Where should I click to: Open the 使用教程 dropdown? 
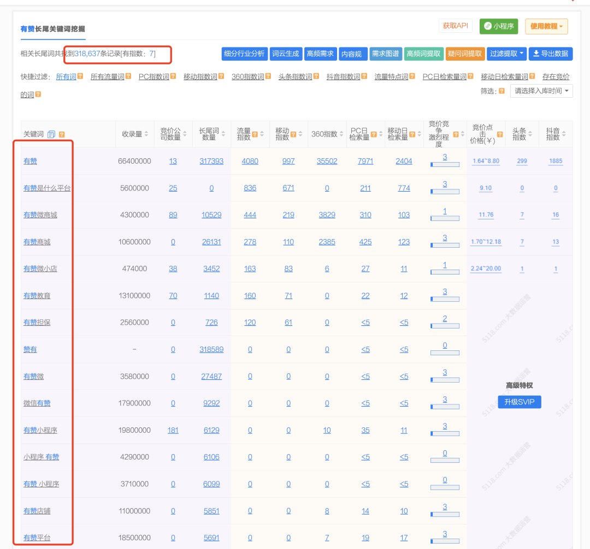coord(546,26)
